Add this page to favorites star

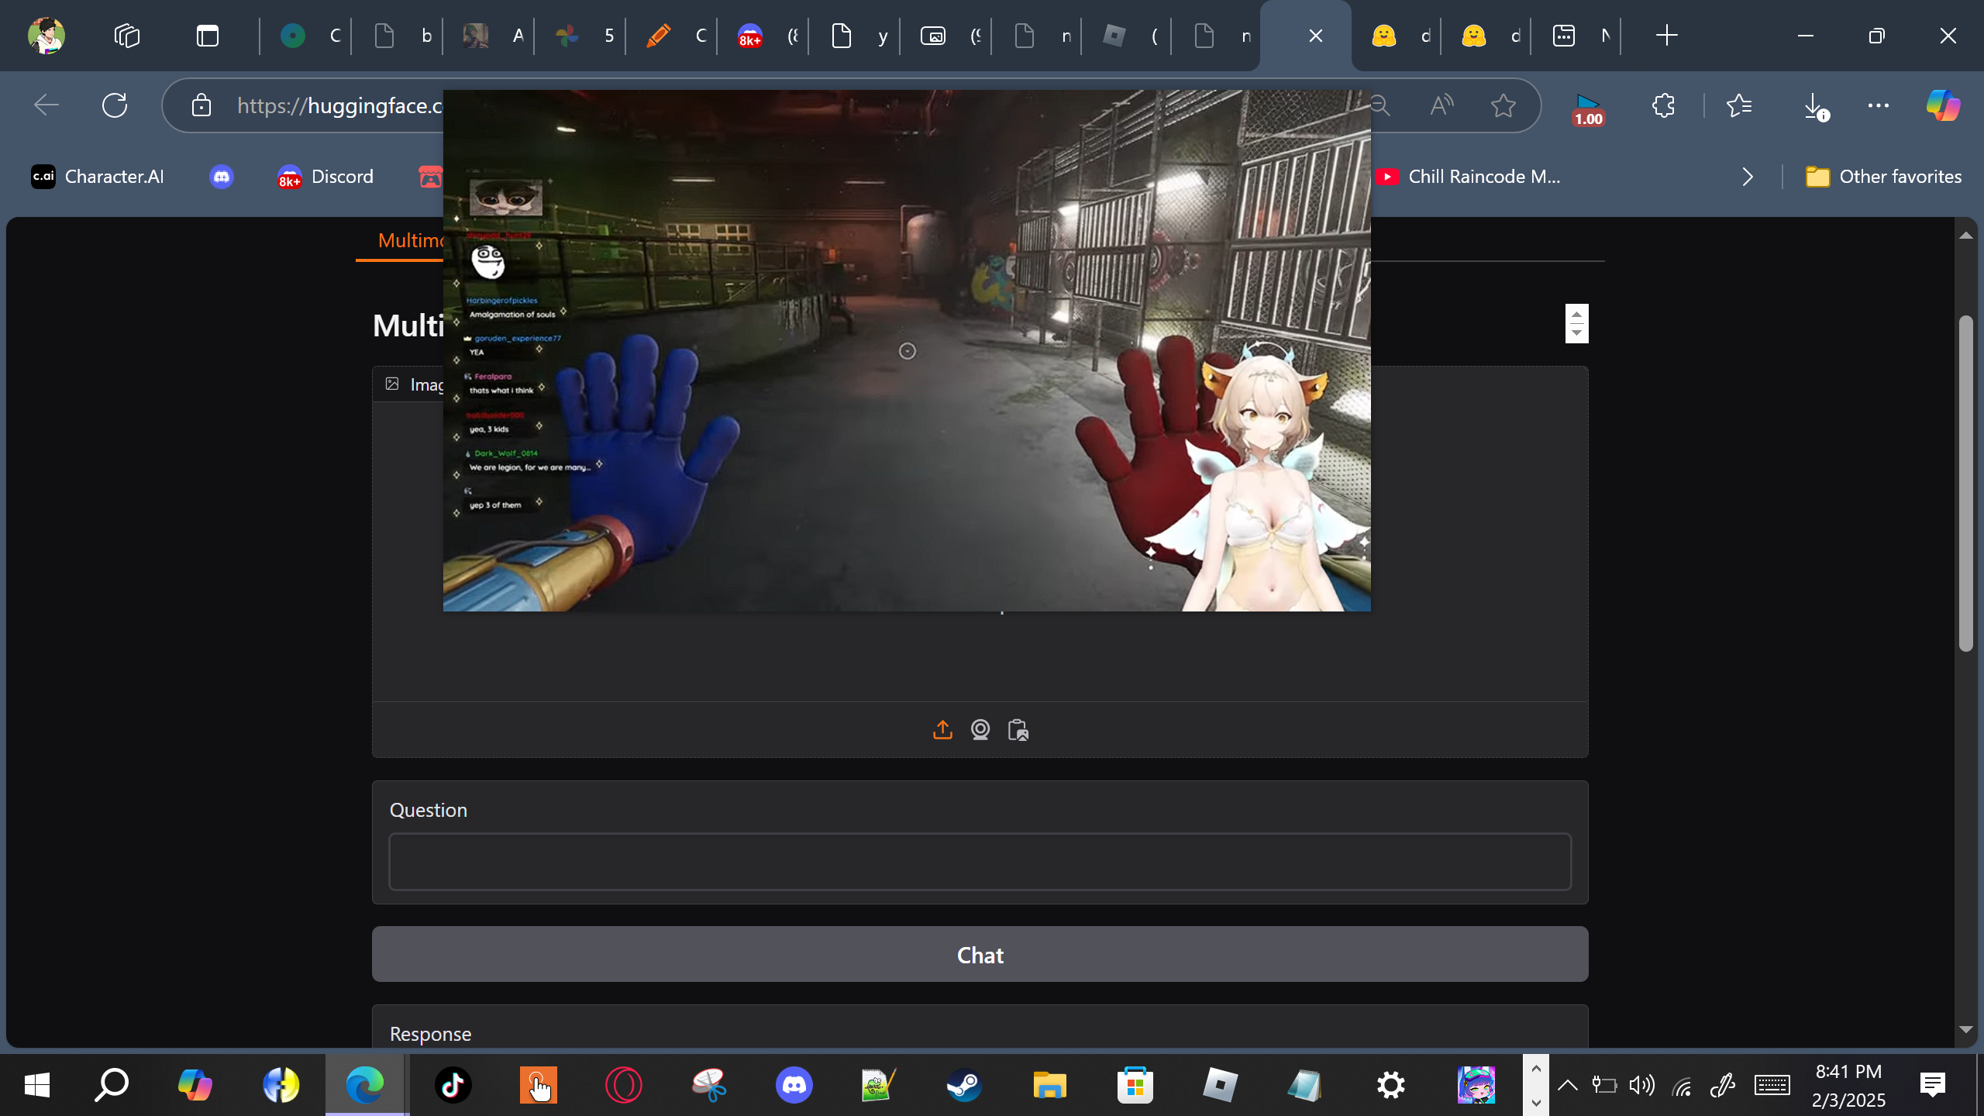(x=1503, y=105)
